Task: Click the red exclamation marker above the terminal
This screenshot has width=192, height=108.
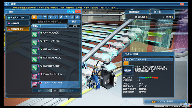Action: point(109,46)
